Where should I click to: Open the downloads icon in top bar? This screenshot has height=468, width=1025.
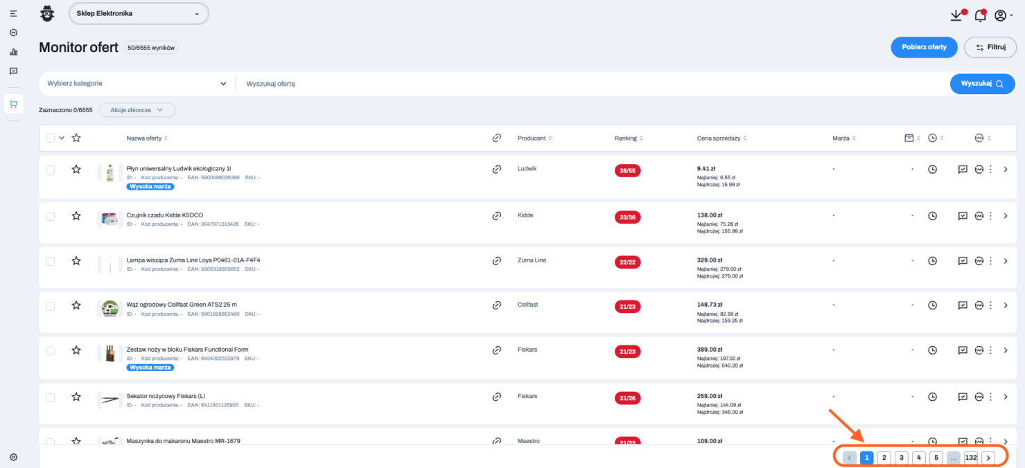956,15
